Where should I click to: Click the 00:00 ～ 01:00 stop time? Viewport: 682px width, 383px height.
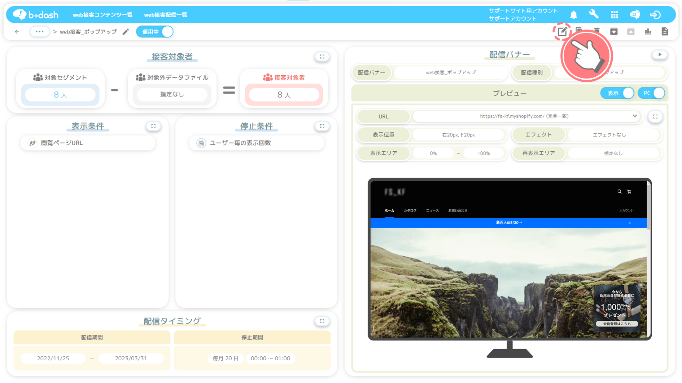pos(271,358)
